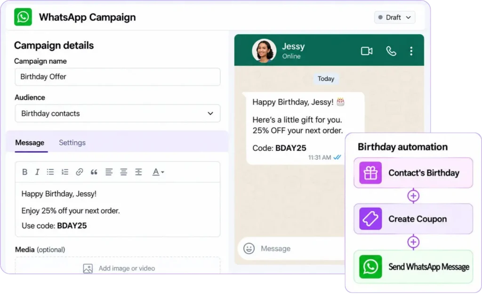Click the 11:31 AM timestamp
Screen dimensions: 482x300
pos(320,158)
